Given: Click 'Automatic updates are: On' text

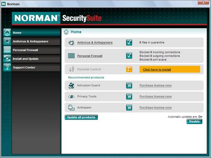Looking at the screenshot, I should (x=185, y=117).
